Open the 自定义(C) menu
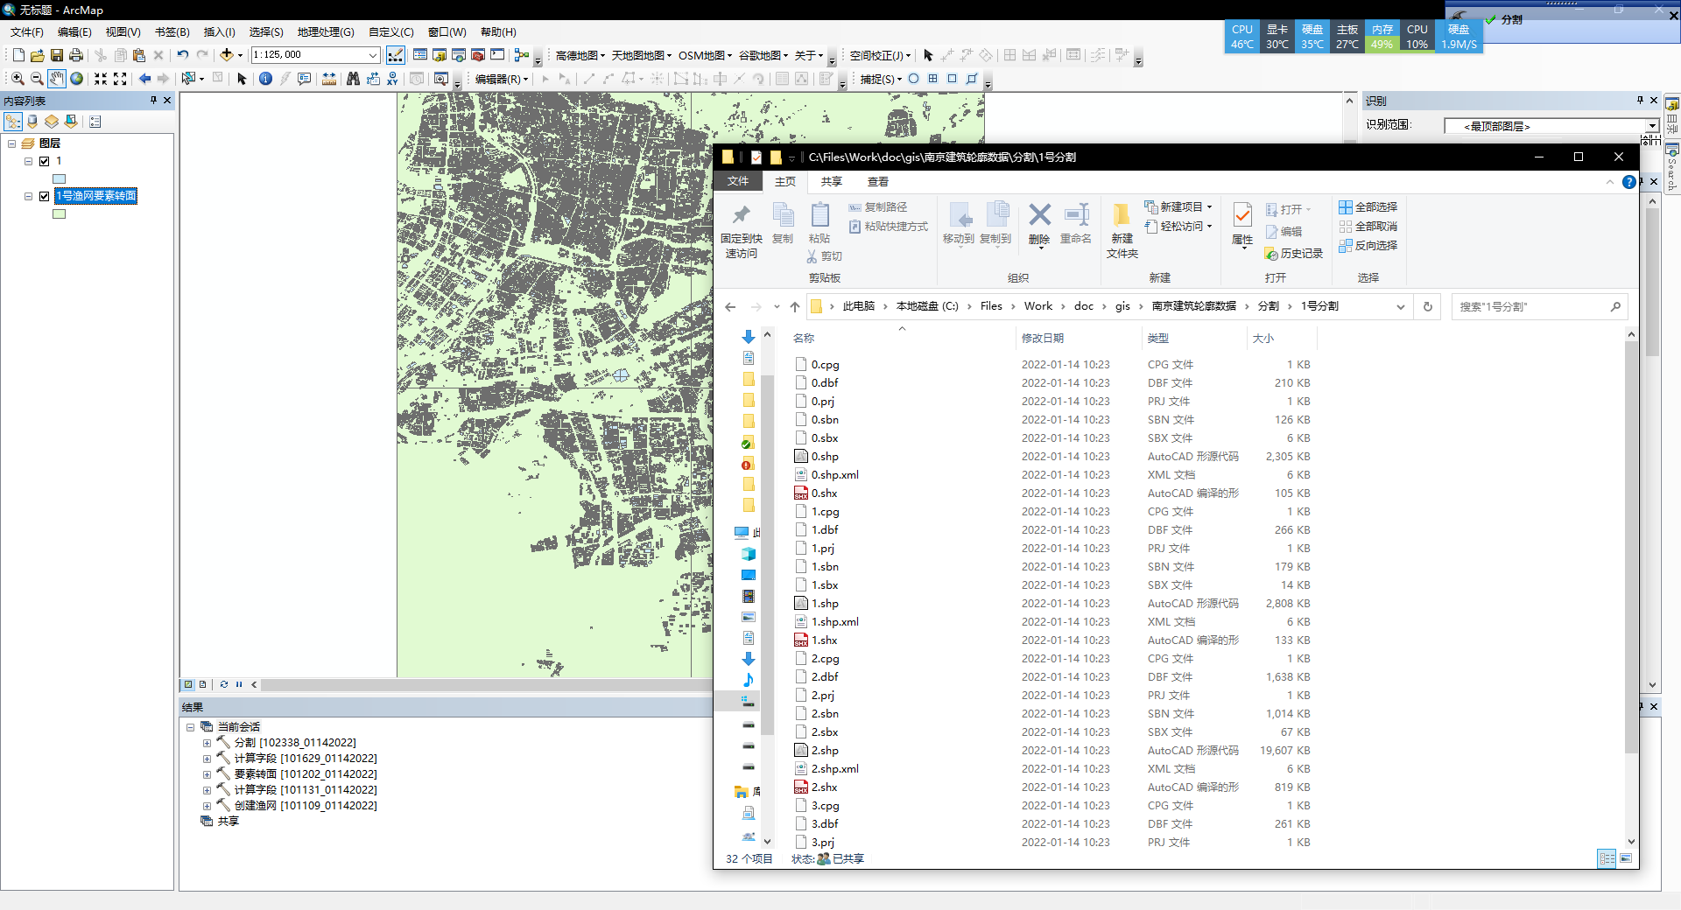 390,32
